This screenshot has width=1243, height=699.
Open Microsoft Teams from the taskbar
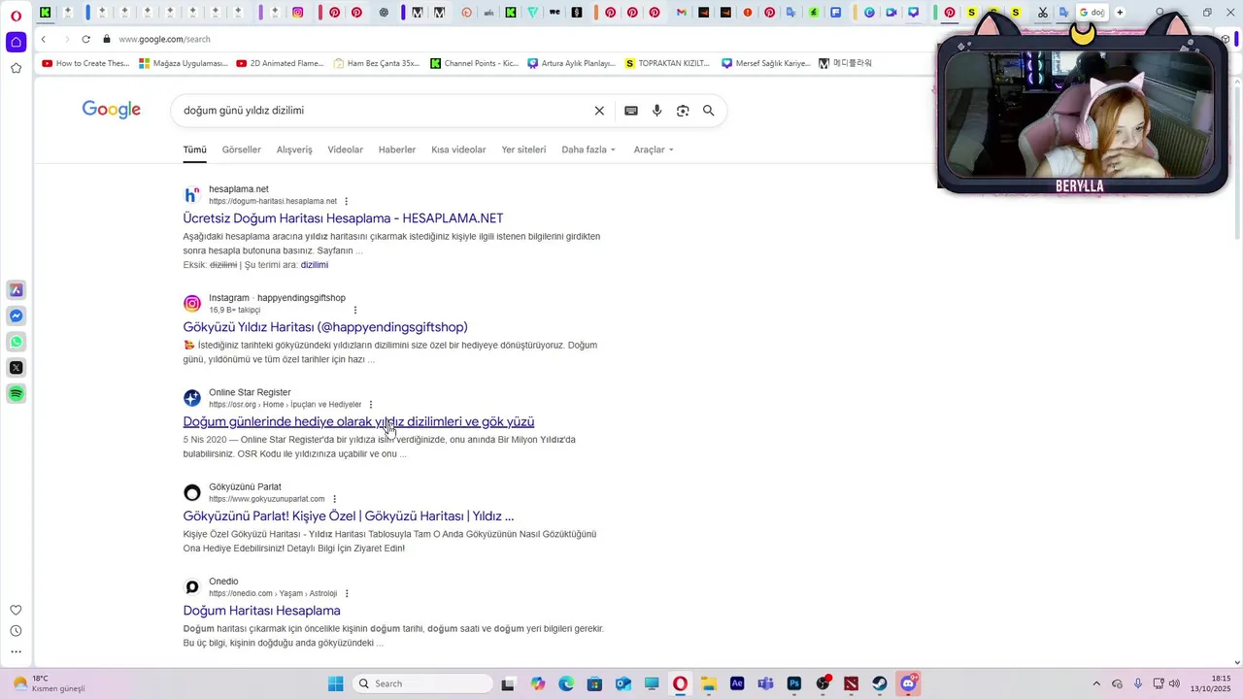(765, 683)
